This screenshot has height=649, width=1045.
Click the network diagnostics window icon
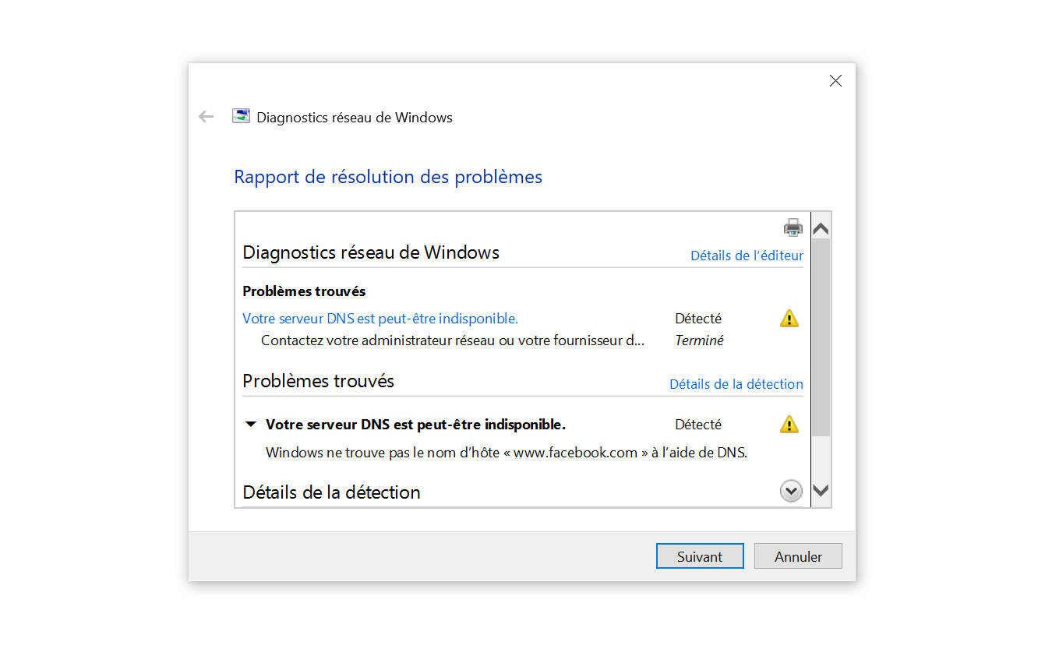click(242, 117)
